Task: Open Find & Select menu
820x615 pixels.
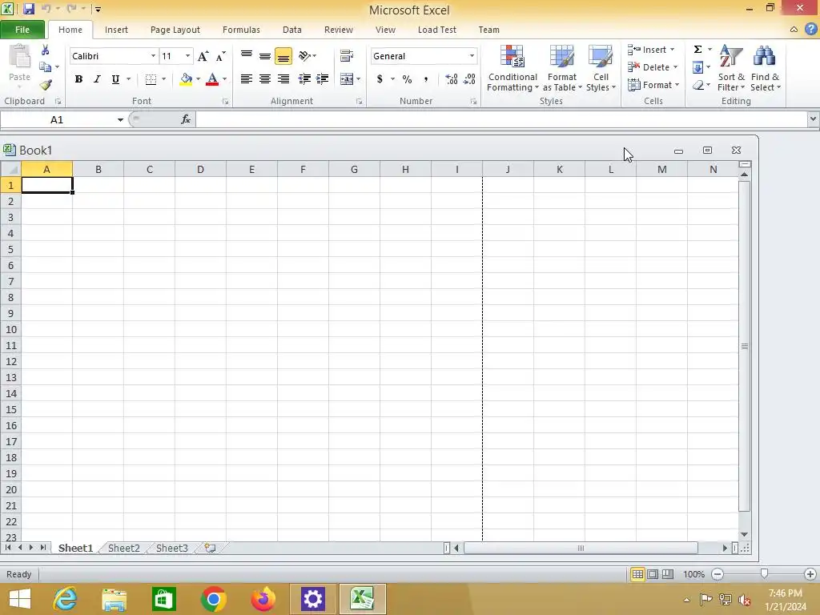Action: [x=765, y=69]
